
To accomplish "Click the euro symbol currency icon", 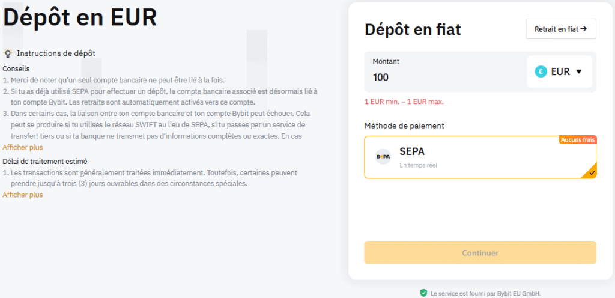I will 541,71.
